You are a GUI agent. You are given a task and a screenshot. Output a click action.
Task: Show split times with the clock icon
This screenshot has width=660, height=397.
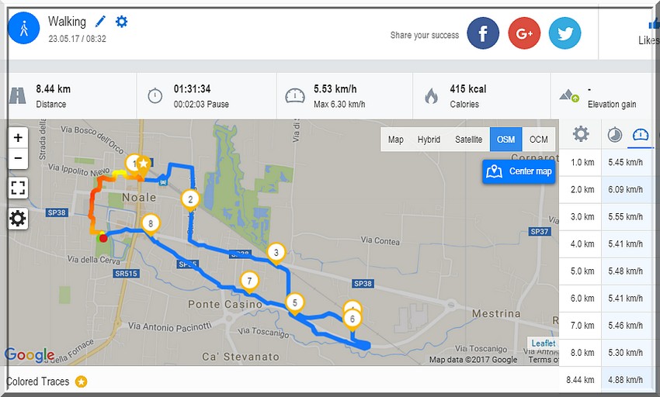pyautogui.click(x=614, y=135)
